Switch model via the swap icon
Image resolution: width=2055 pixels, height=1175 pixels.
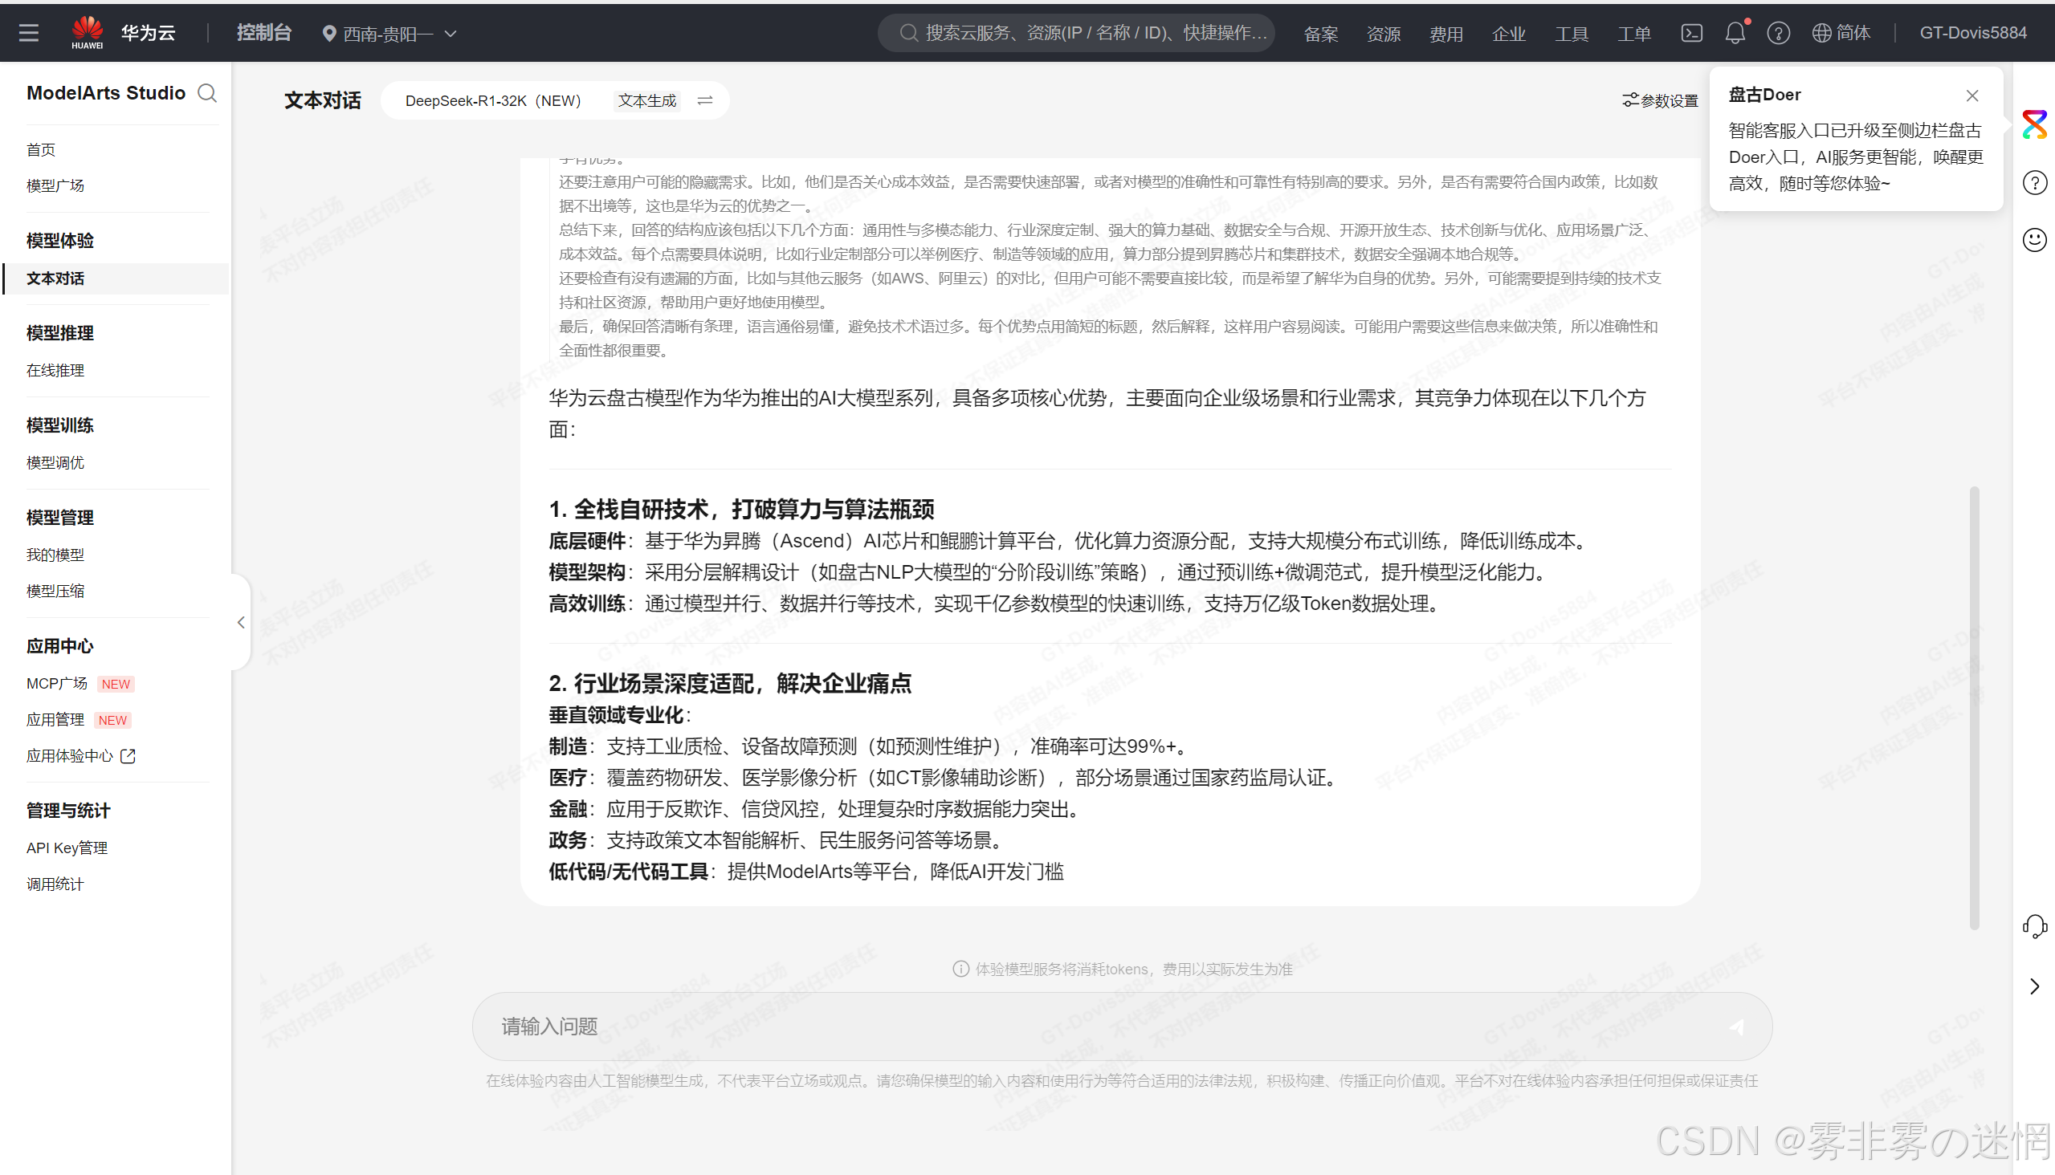[x=705, y=100]
